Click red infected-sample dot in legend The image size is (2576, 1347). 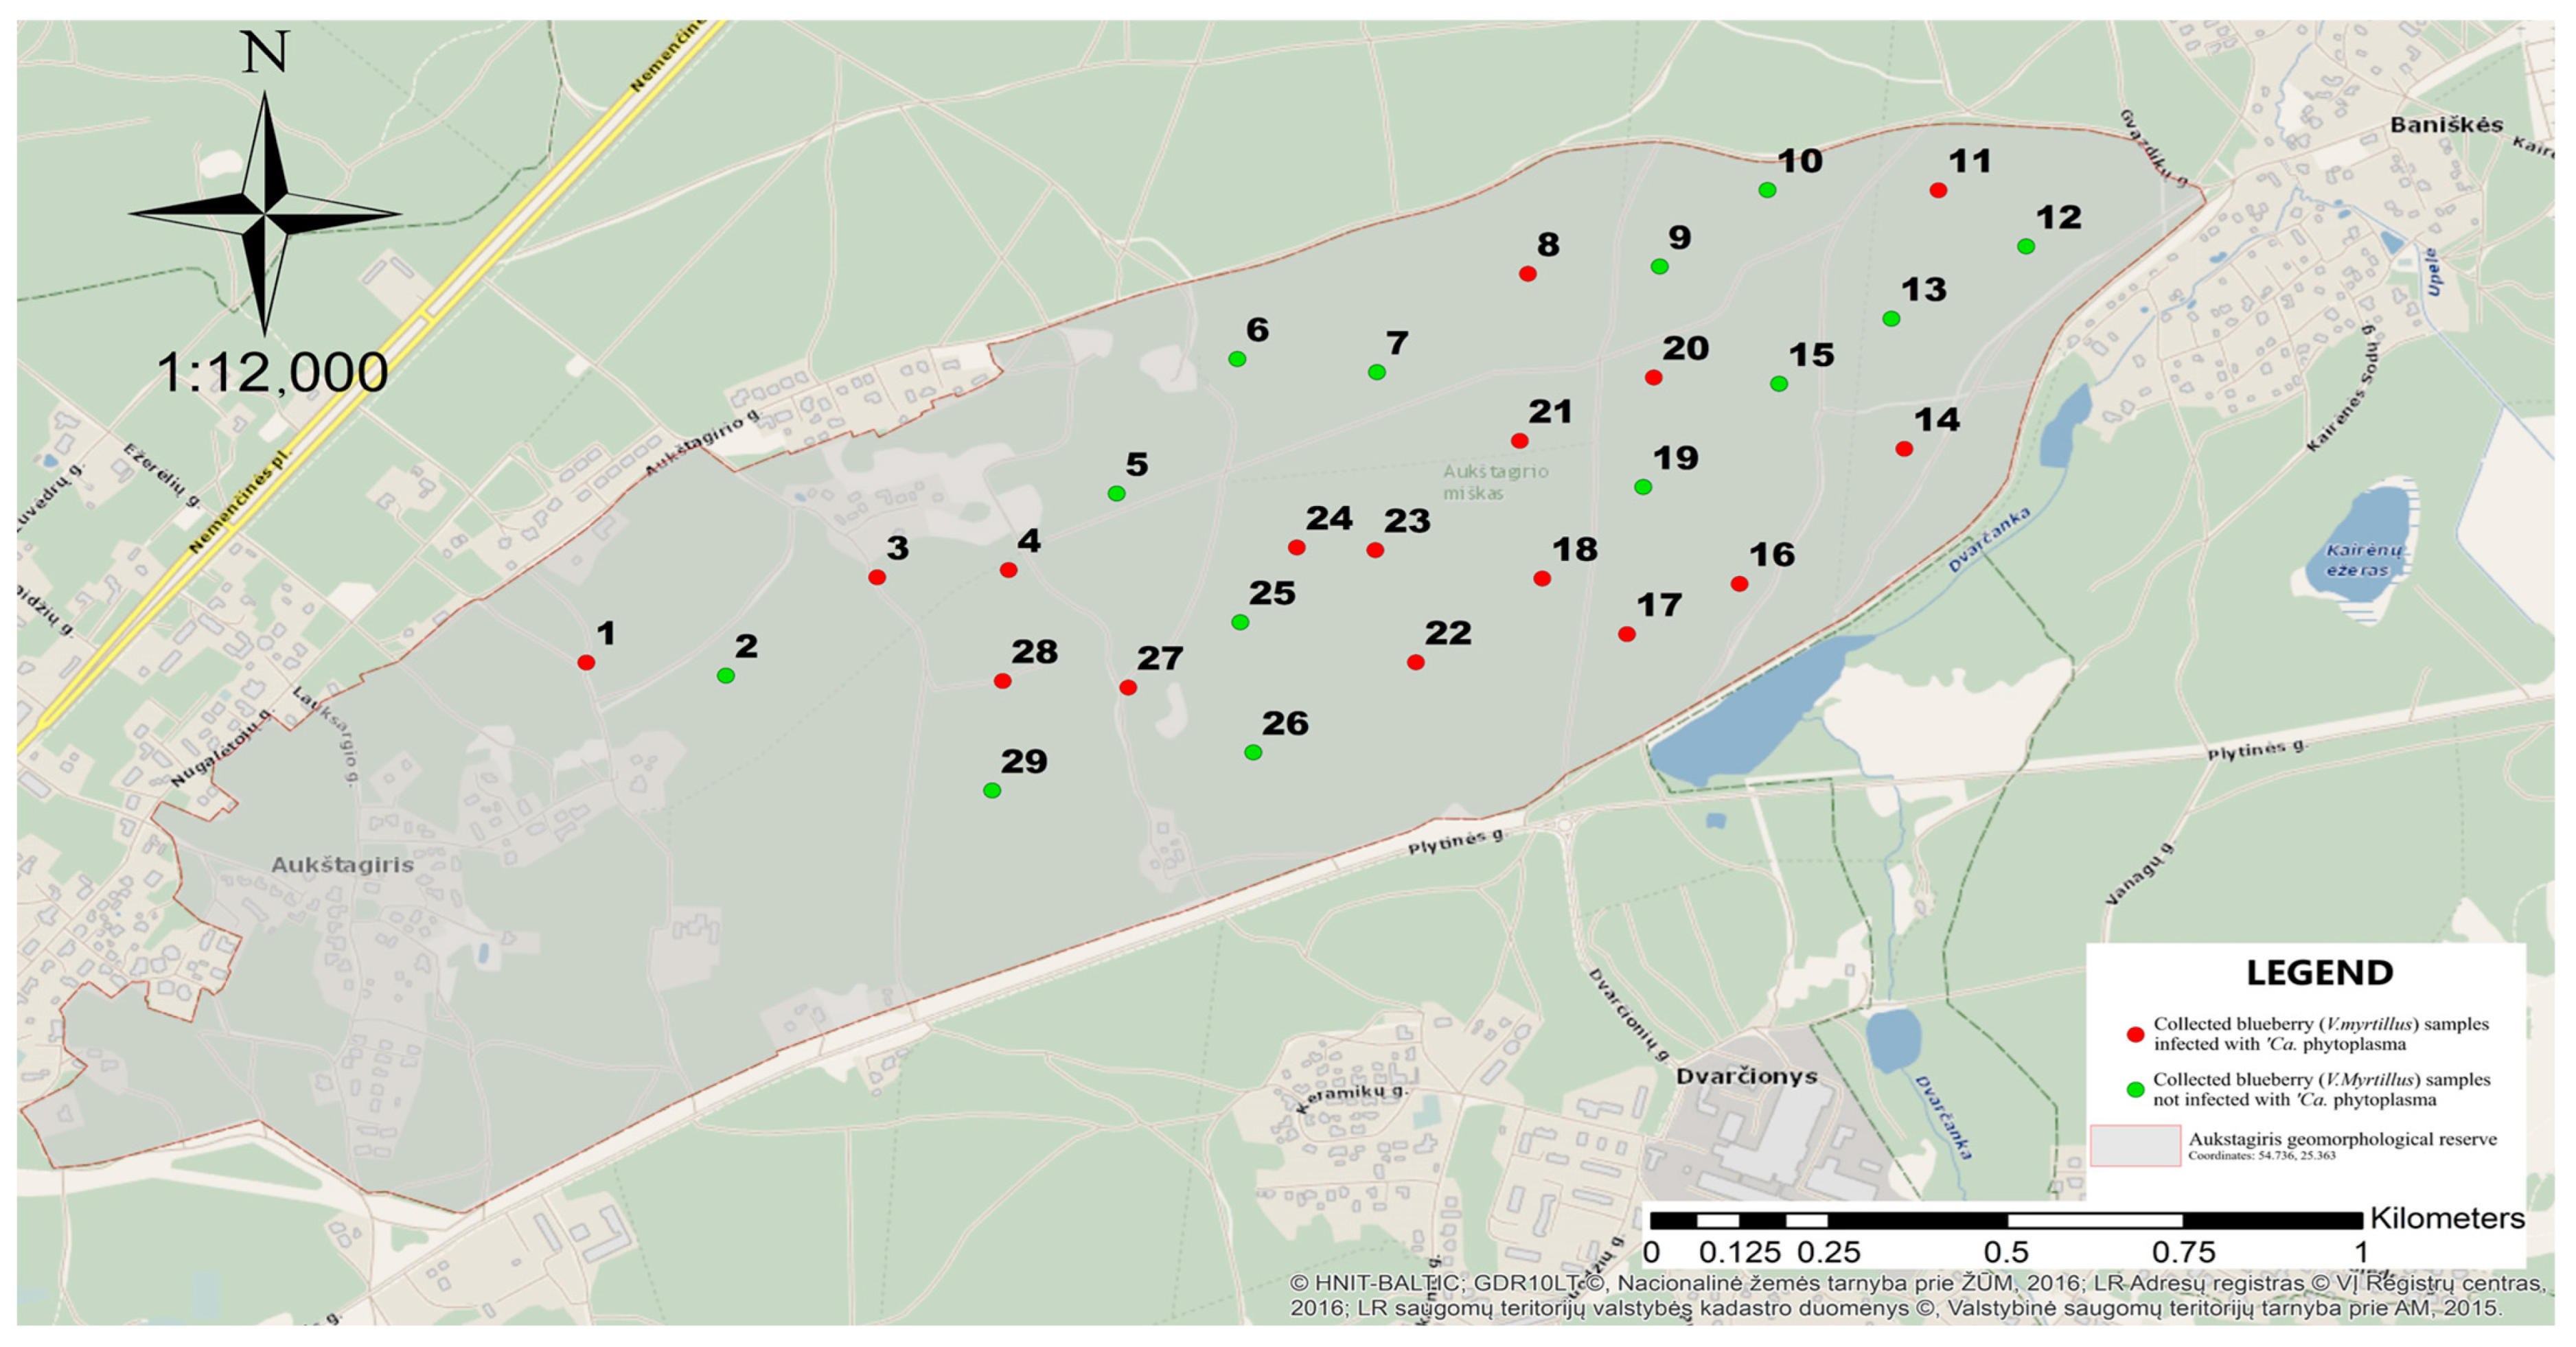(2135, 1035)
